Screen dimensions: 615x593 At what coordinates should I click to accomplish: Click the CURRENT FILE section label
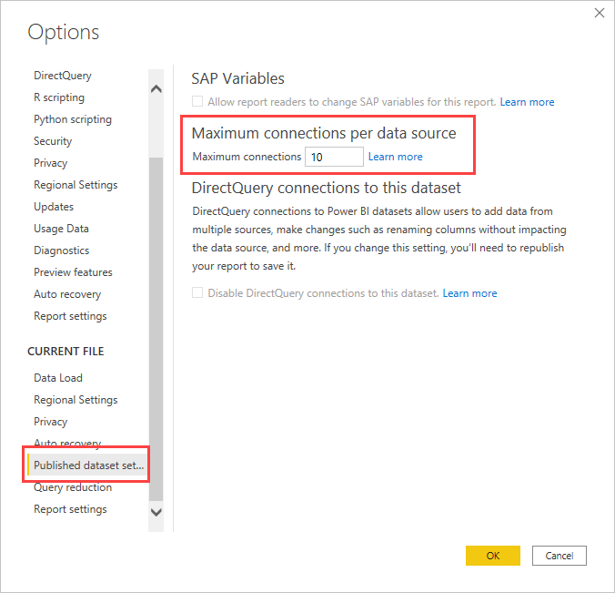(66, 351)
